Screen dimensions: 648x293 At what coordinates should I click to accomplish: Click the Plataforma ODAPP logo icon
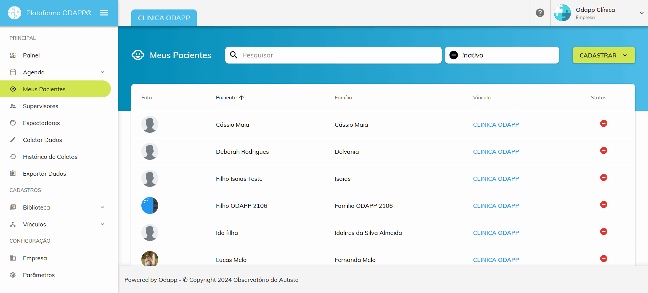pos(15,13)
